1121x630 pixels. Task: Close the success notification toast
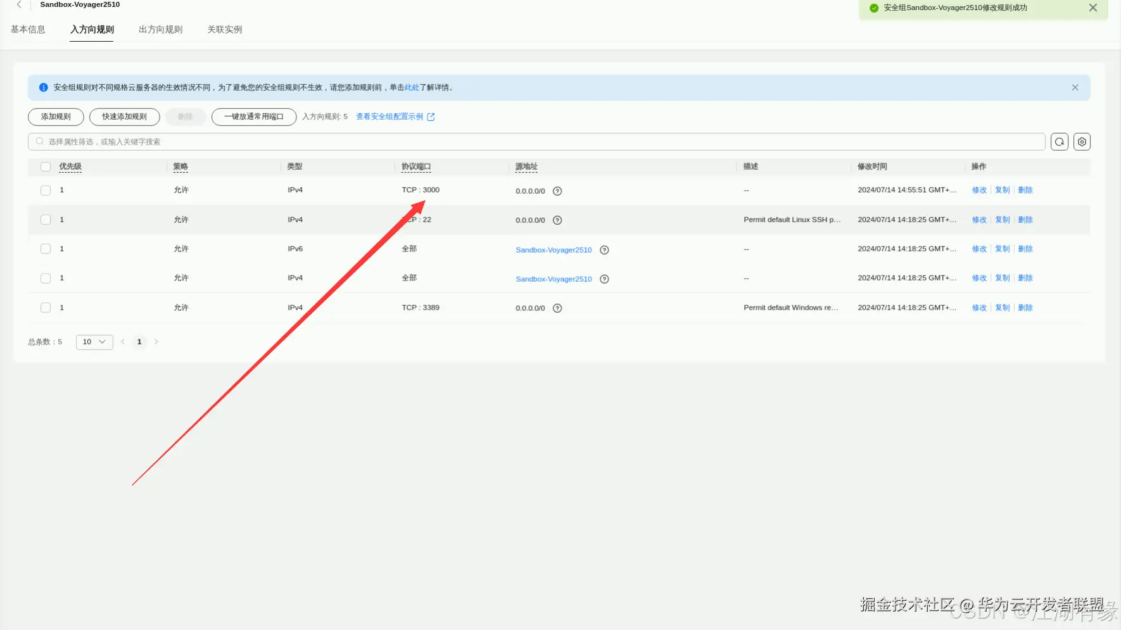point(1092,8)
